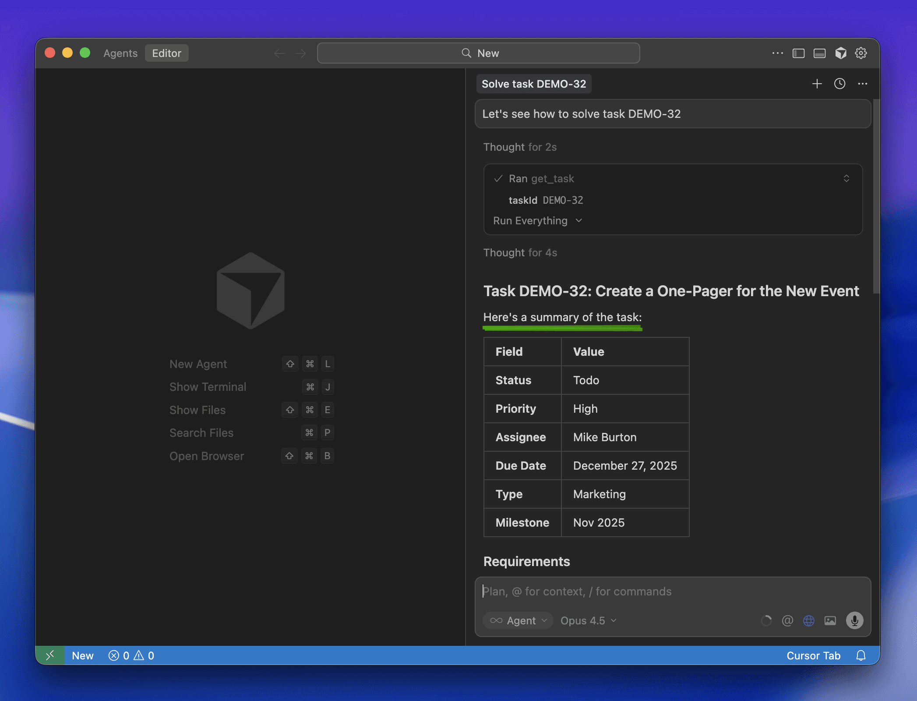Switch to the Agents tab
The width and height of the screenshot is (917, 701).
coord(120,53)
